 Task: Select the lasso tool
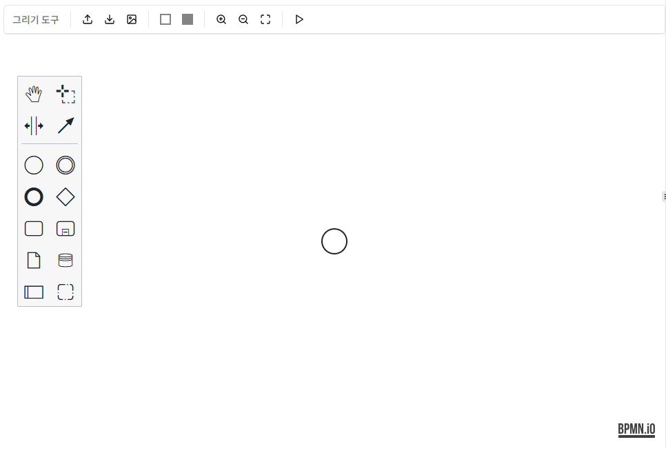pos(65,94)
